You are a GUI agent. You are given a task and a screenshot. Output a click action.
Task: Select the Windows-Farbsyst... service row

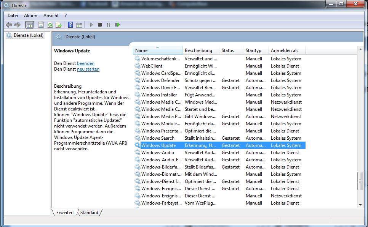point(219,203)
